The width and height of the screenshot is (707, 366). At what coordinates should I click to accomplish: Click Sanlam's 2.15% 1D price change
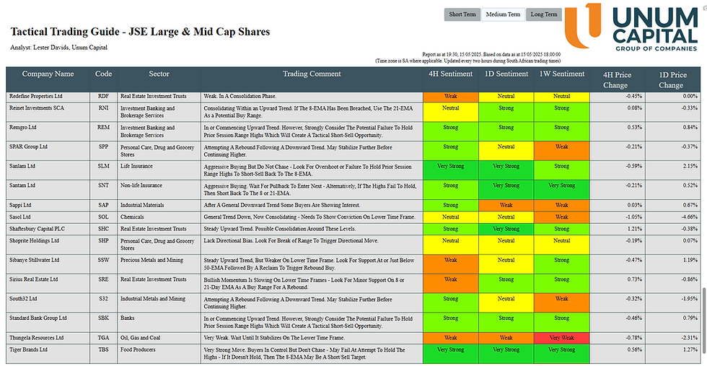[x=689, y=166]
